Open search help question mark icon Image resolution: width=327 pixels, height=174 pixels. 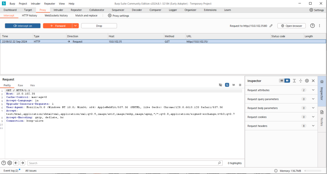coord(4,163)
